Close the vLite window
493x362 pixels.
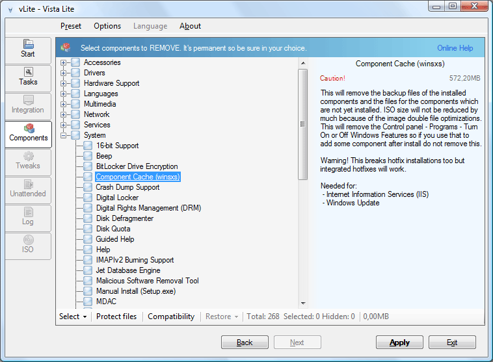(474, 6)
